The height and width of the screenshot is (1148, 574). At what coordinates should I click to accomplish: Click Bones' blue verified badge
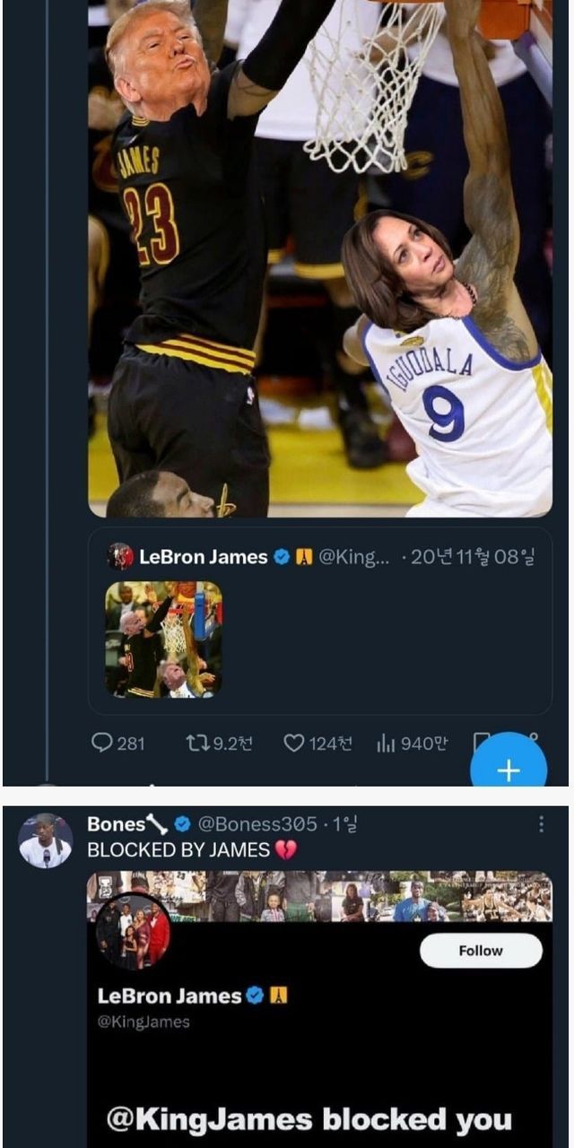tap(182, 824)
